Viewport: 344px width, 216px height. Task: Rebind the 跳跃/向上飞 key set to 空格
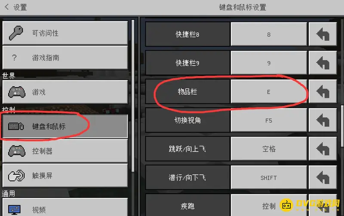coord(269,149)
